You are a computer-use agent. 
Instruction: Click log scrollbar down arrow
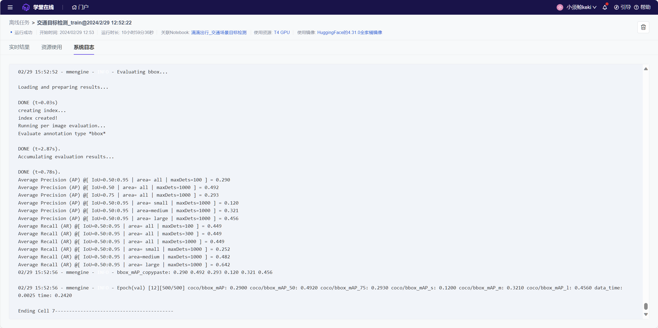(x=646, y=314)
